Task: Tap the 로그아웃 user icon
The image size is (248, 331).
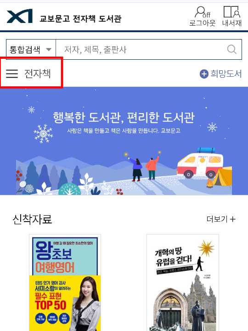Action: click(x=202, y=12)
